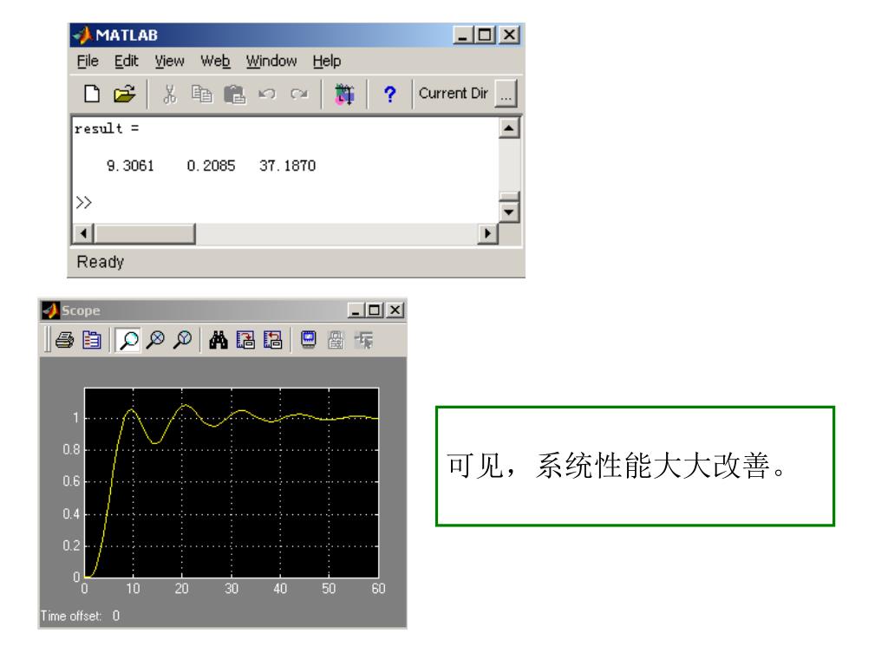Open the Window menu
Screen dimensions: 888x666
click(x=271, y=62)
